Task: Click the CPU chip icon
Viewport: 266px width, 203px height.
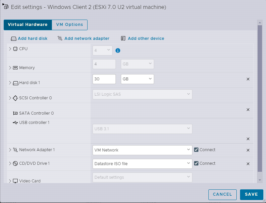Action: click(x=15, y=49)
